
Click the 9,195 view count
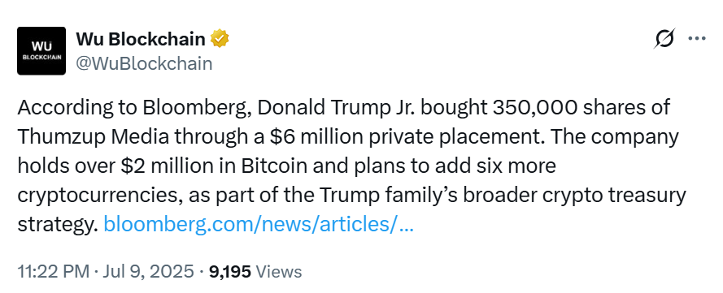[x=230, y=271]
